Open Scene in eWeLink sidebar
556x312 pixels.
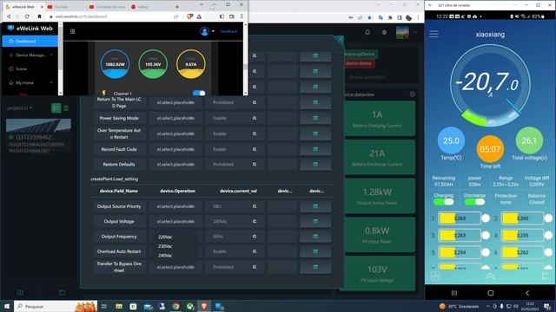point(21,68)
